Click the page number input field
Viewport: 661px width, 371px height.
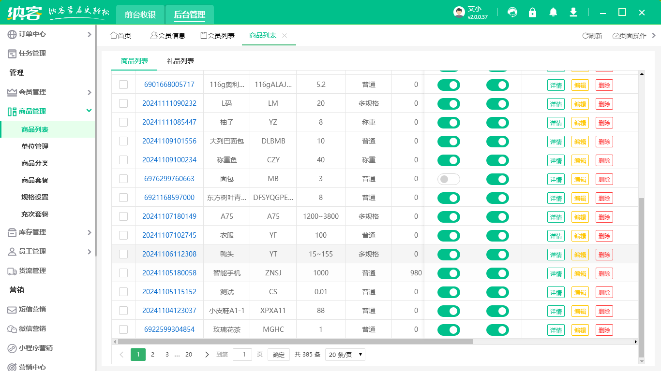(x=242, y=355)
